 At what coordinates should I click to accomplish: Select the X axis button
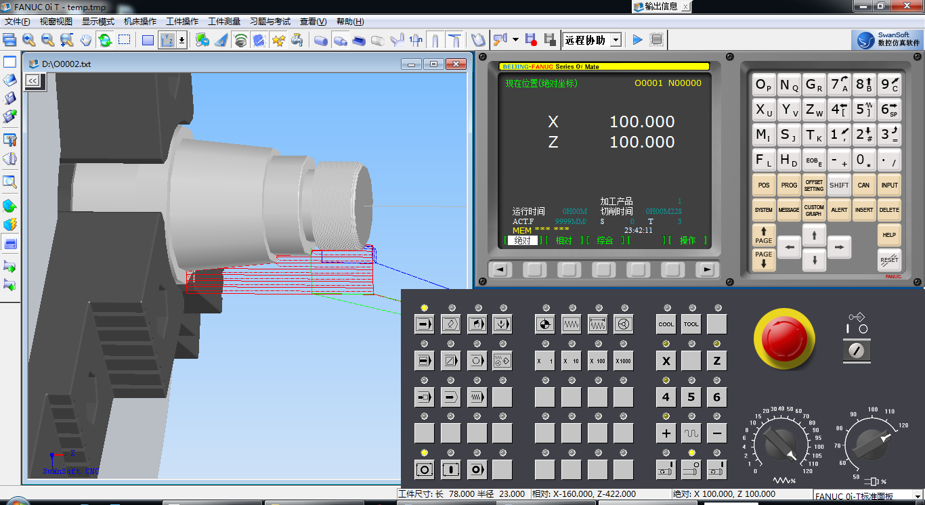click(x=666, y=361)
